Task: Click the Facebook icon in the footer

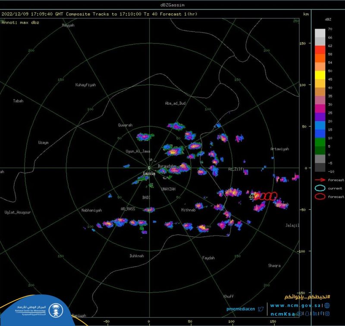Action: tap(321, 314)
